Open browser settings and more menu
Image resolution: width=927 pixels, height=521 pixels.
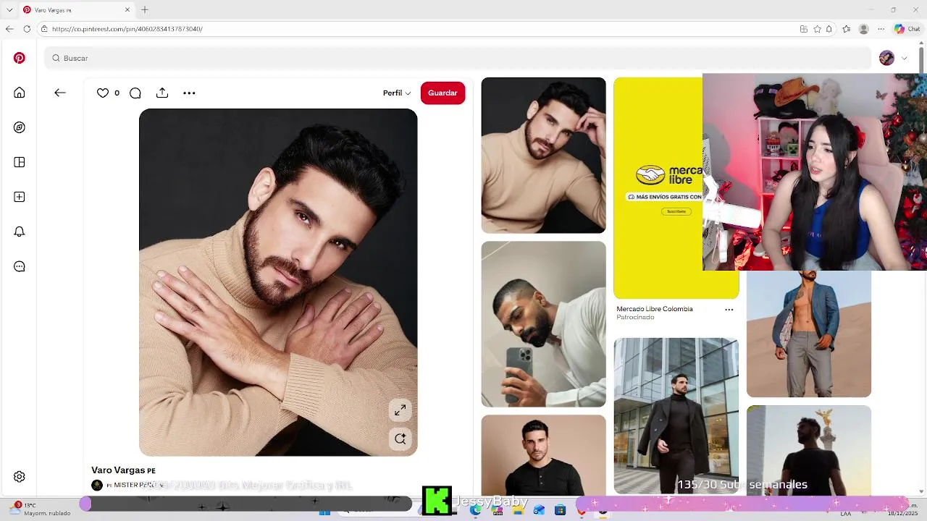click(x=881, y=29)
